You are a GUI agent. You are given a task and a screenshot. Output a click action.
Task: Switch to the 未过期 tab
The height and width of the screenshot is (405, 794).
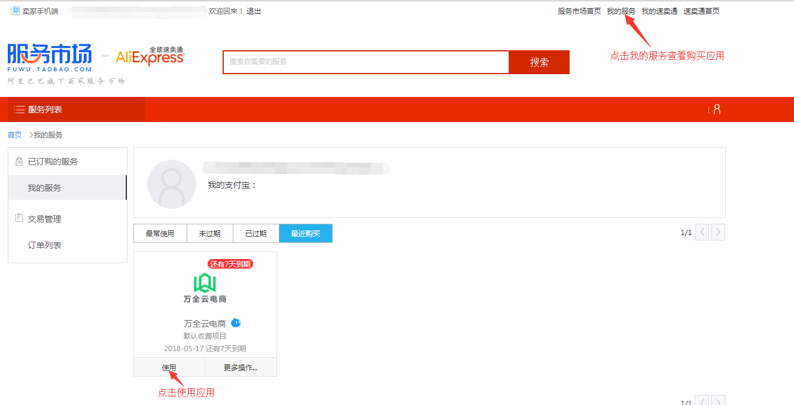209,233
